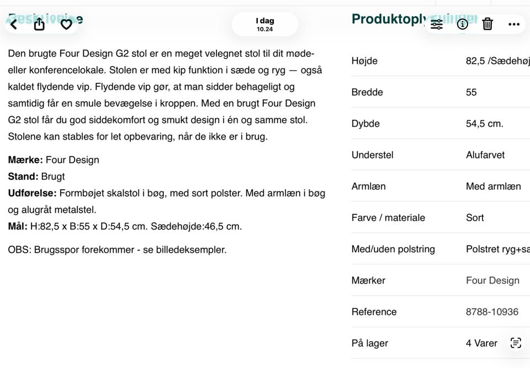Click the Produktoplysninger heading

pyautogui.click(x=389, y=19)
